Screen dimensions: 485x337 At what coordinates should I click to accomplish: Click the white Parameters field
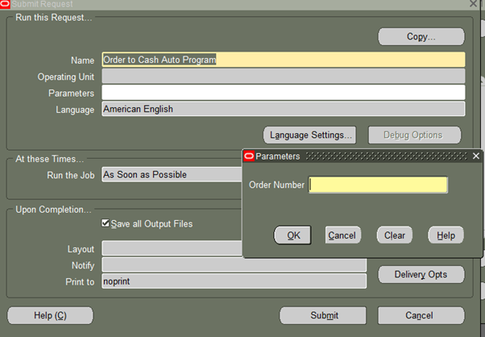click(284, 93)
